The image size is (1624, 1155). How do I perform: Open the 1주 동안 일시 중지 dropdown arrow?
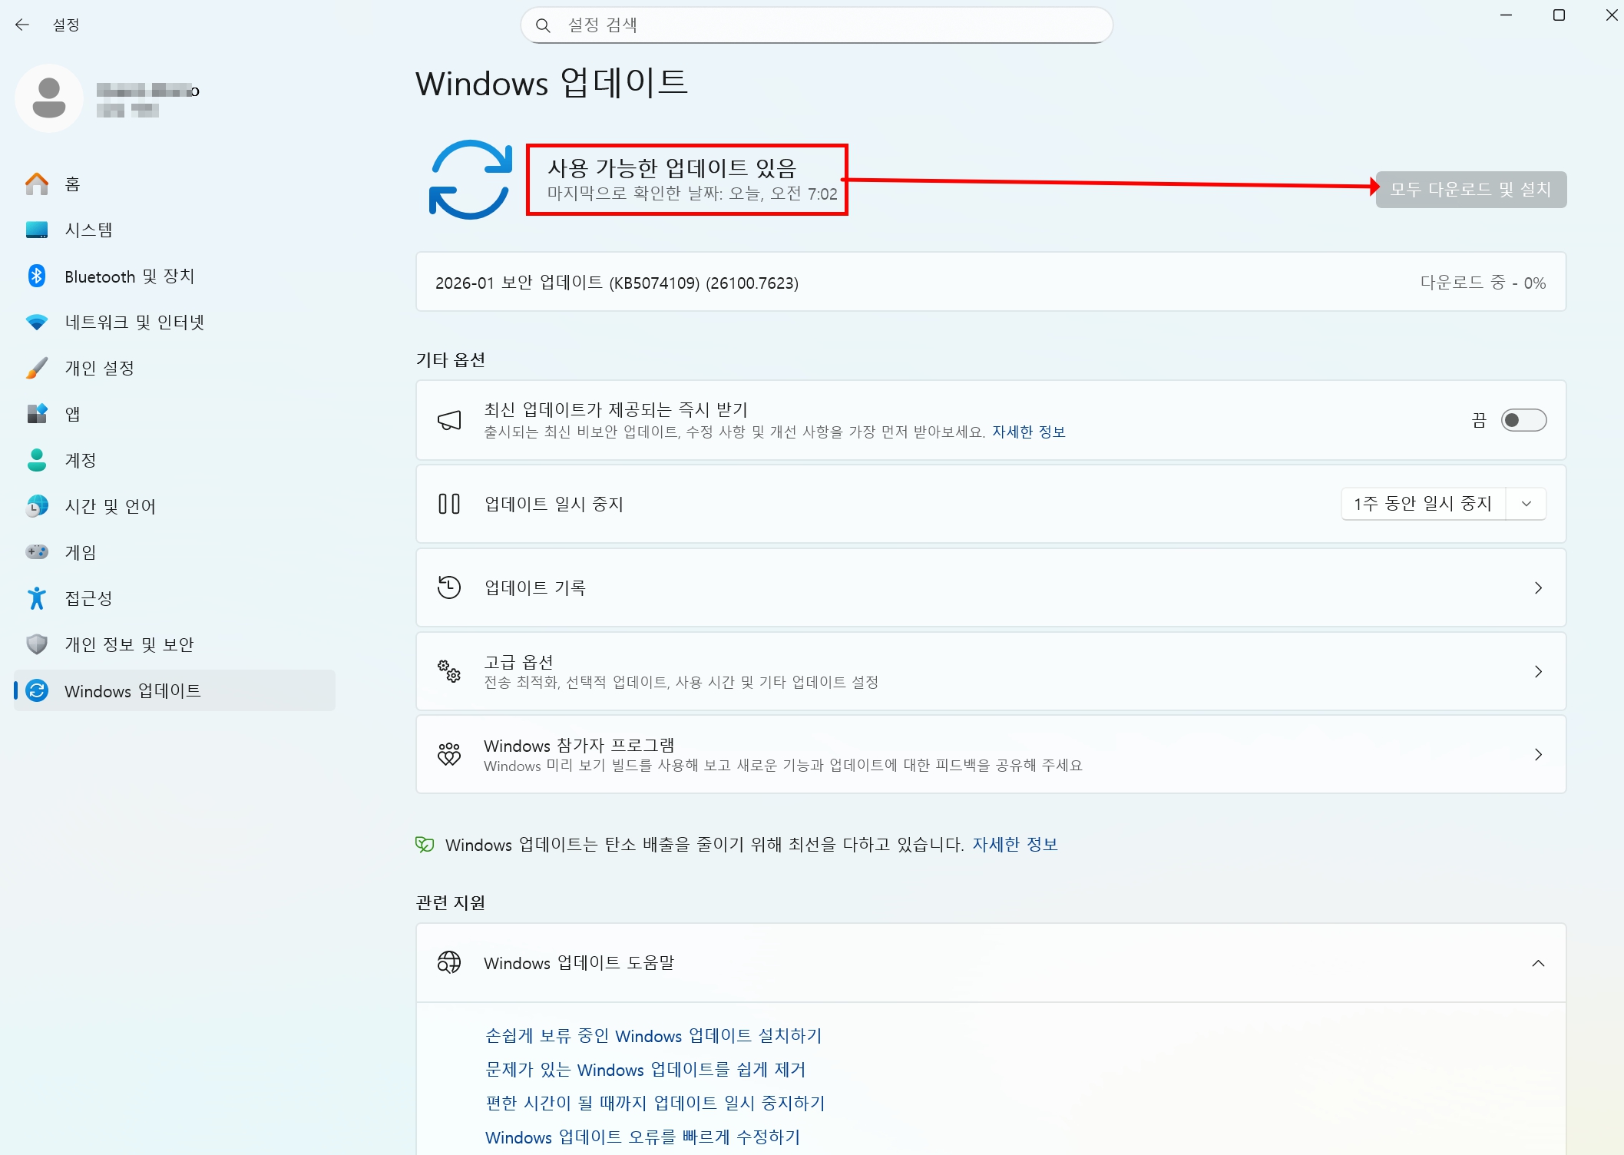tap(1526, 504)
